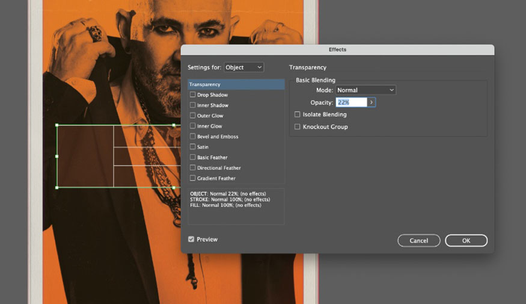Click the STROKE: Normal 100% summary line
526x304 pixels.
(230, 199)
